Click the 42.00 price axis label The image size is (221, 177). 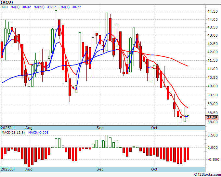coord(213,52)
